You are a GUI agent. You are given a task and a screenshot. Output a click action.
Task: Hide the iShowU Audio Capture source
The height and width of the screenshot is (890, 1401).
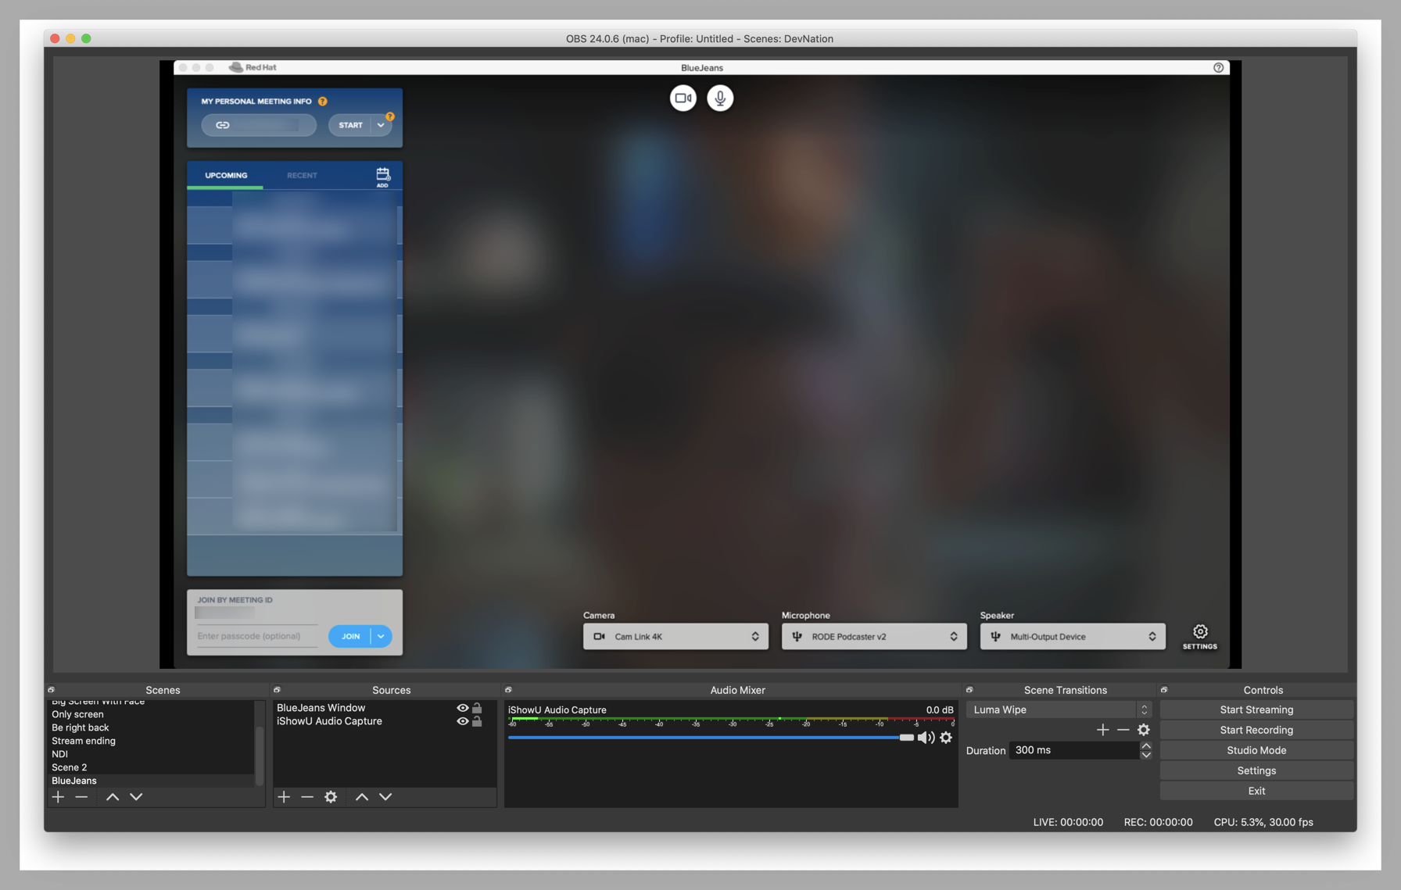pos(463,721)
